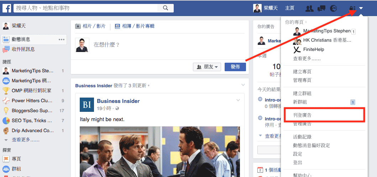Open post options chevron on Business Insider post

point(238,100)
